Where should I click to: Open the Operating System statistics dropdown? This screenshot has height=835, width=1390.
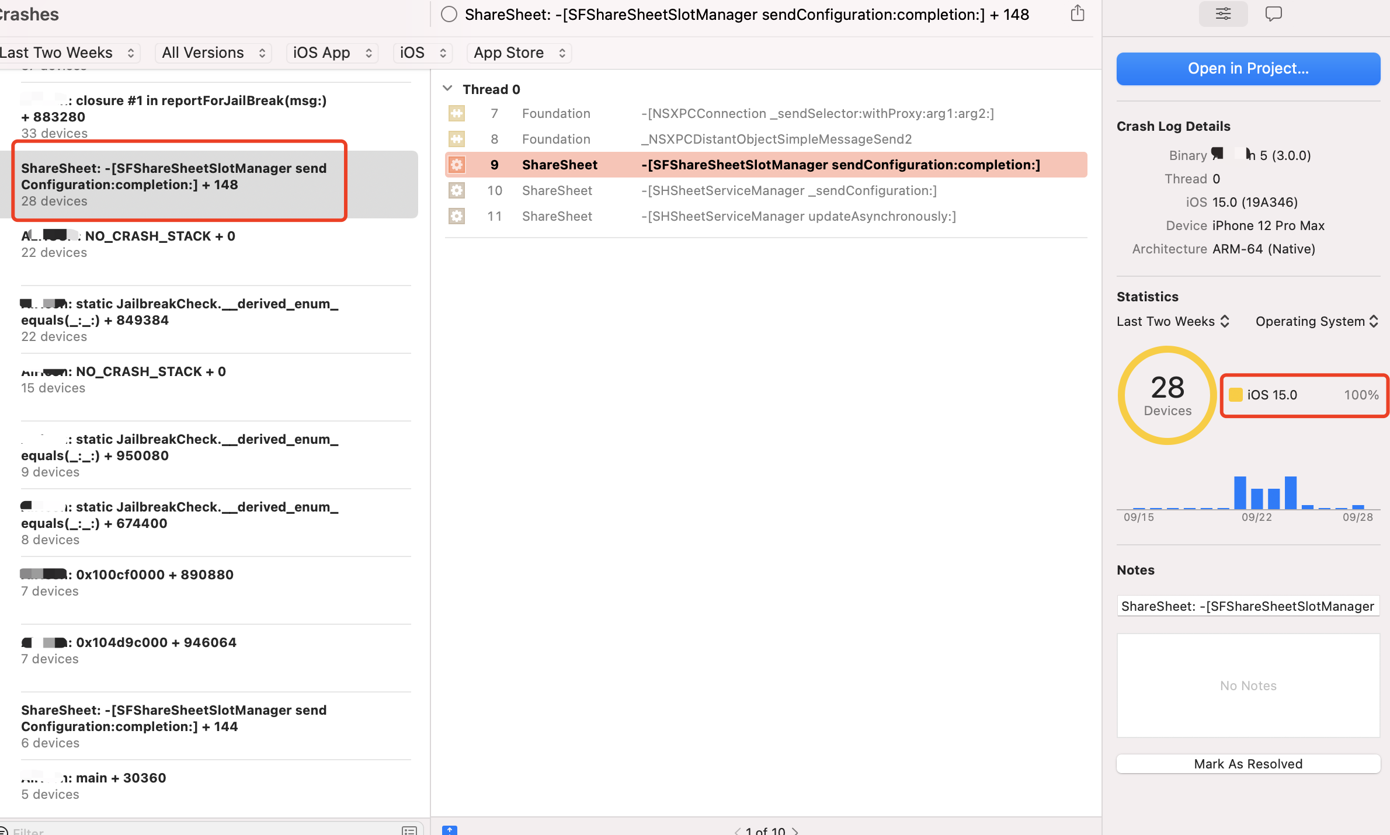click(1316, 321)
